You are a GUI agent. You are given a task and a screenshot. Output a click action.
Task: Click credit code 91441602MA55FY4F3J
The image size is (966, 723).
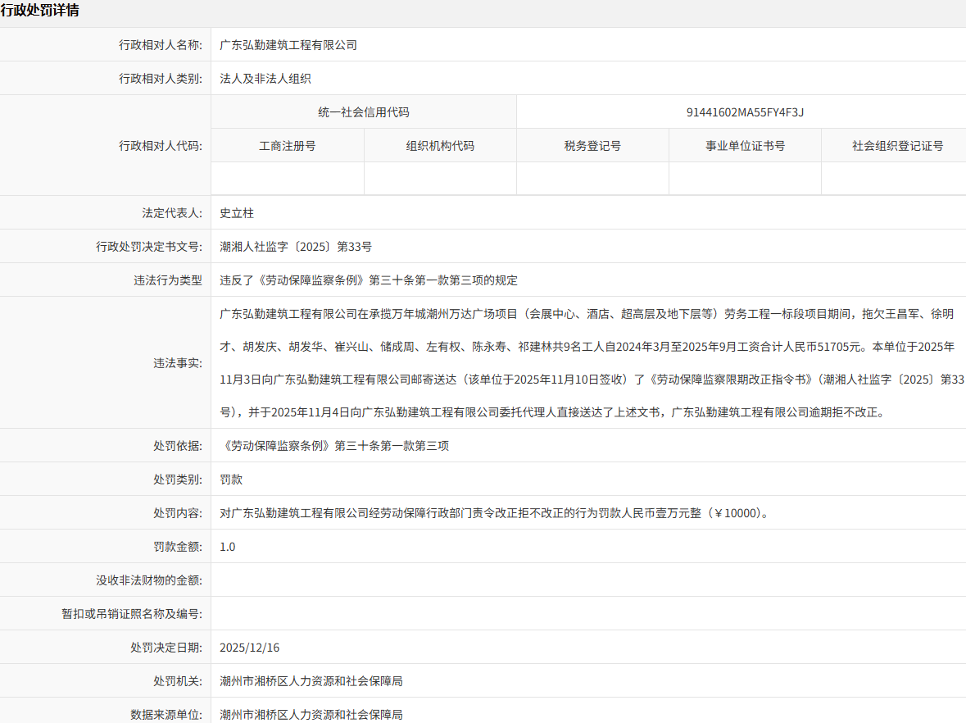tap(745, 112)
